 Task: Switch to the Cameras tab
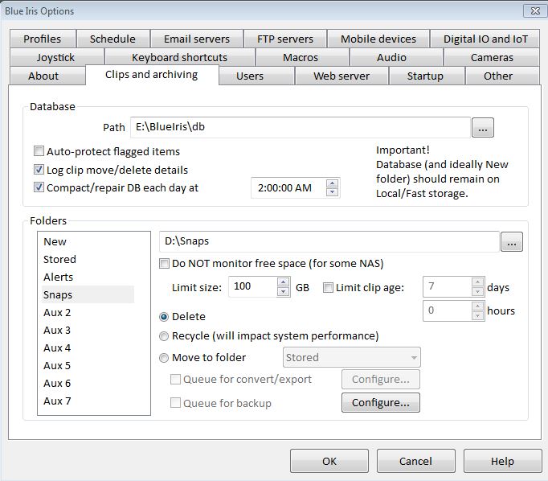tap(492, 57)
